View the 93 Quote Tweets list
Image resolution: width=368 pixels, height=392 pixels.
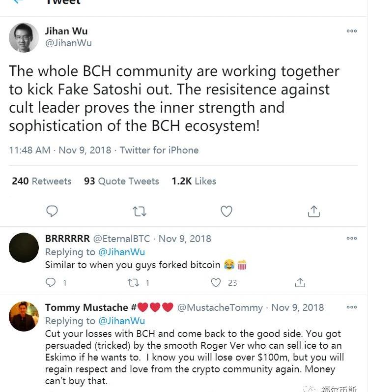coord(121,181)
